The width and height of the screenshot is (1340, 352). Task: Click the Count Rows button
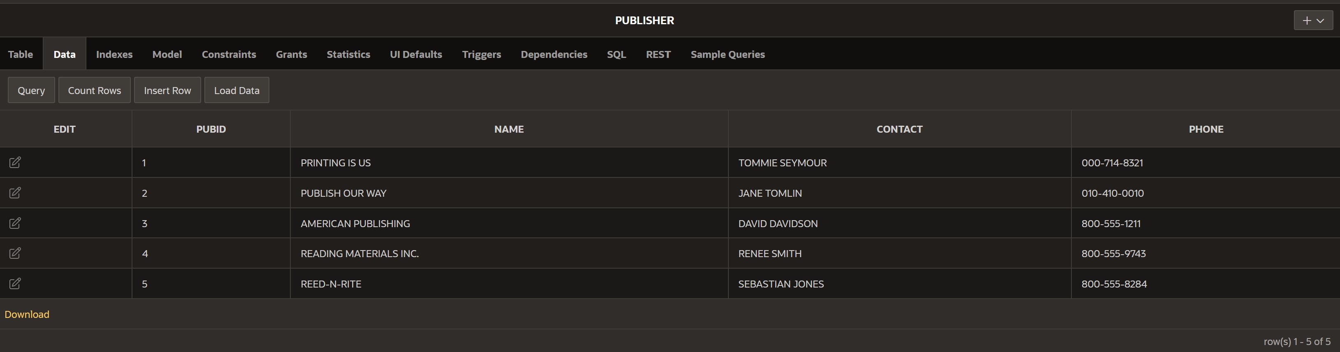point(95,90)
